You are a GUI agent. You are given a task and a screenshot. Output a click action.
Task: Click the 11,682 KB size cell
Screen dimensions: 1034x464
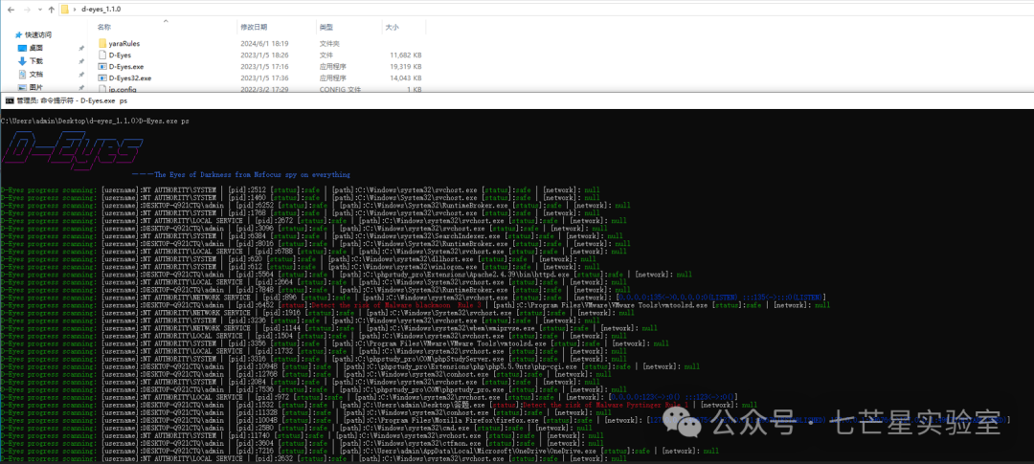pyautogui.click(x=406, y=55)
